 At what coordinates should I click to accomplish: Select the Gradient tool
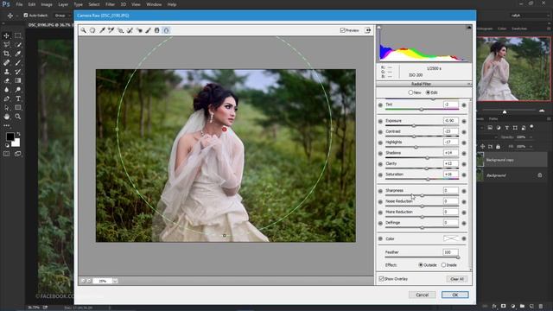pyautogui.click(x=17, y=80)
